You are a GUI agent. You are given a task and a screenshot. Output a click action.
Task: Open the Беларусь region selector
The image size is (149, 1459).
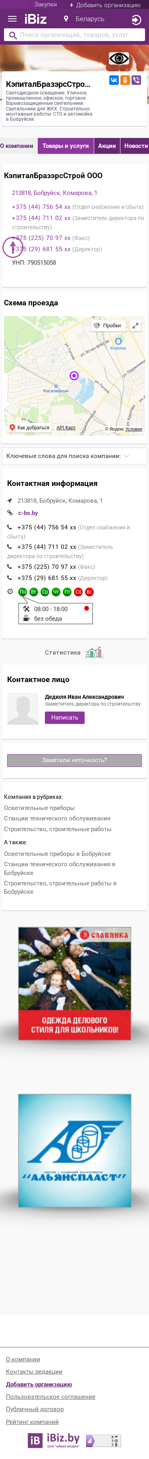[84, 19]
